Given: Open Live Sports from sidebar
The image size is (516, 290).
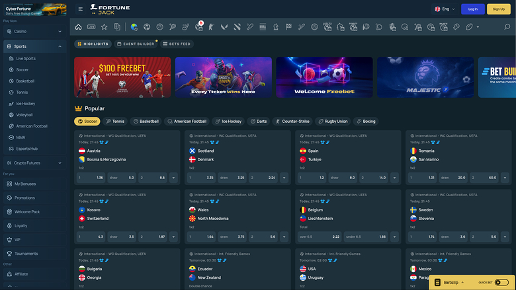Looking at the screenshot, I should pyautogui.click(x=26, y=58).
